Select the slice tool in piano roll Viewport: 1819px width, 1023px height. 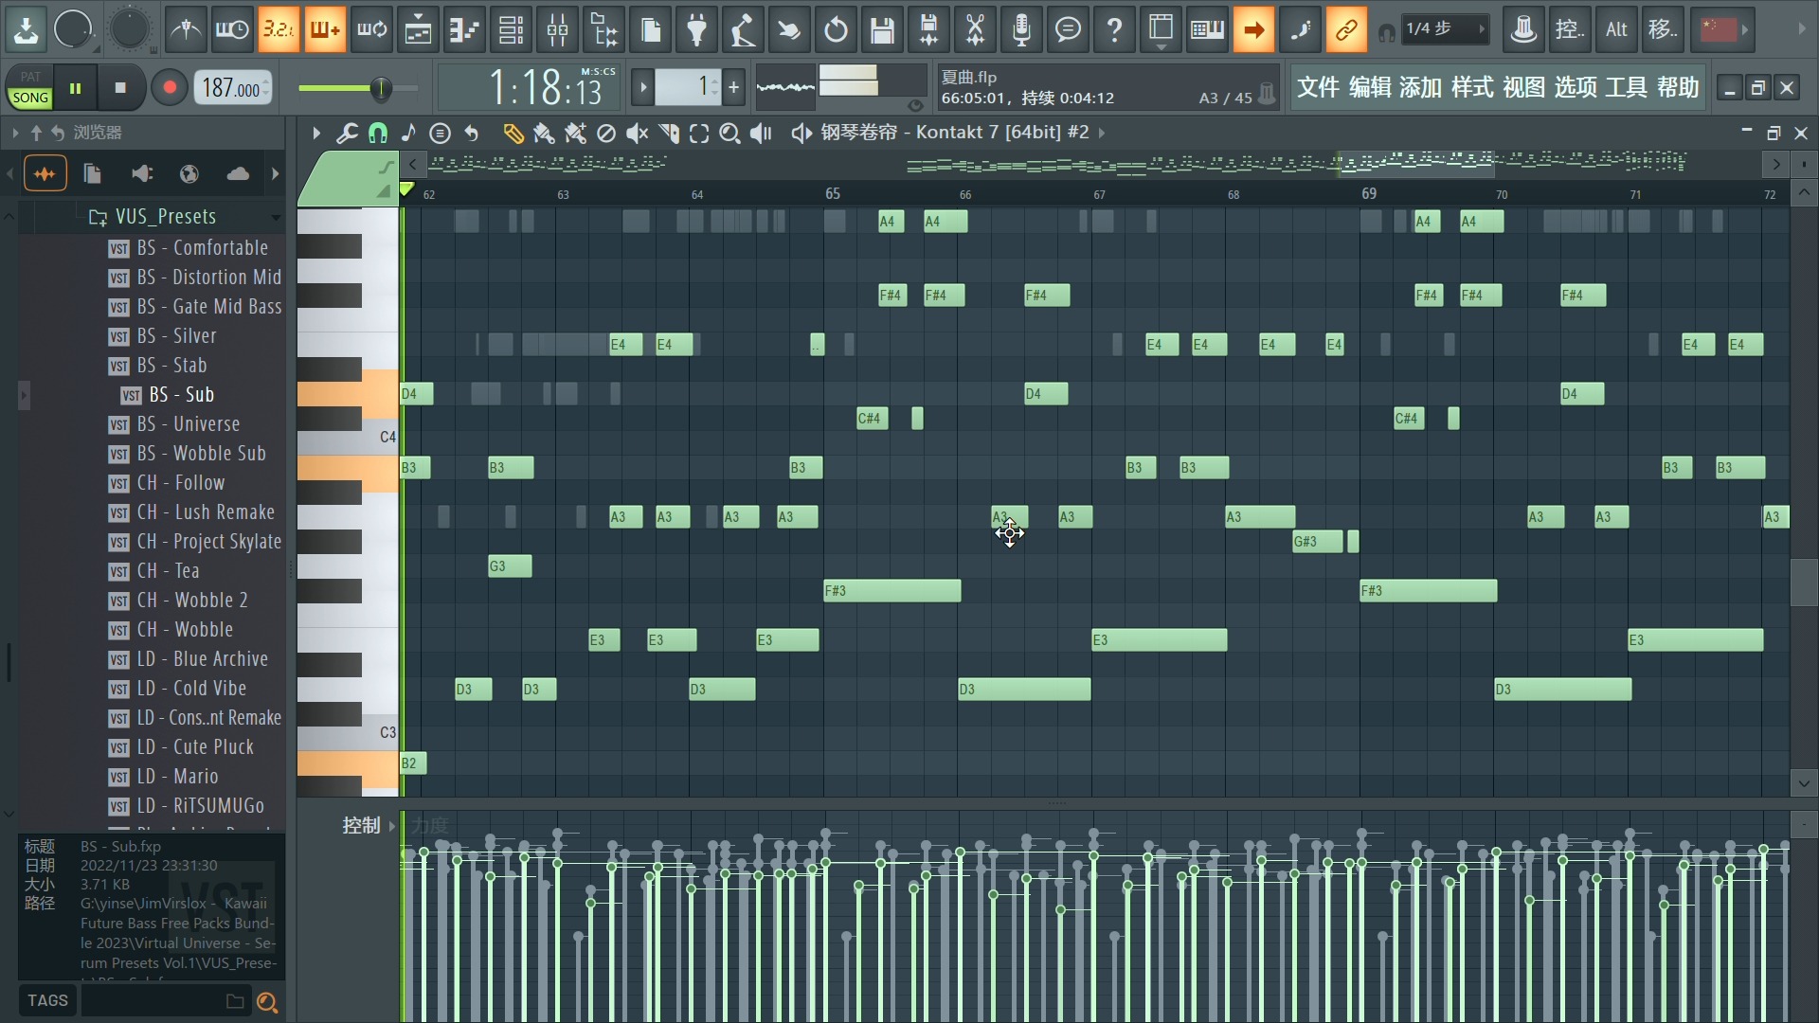click(669, 134)
